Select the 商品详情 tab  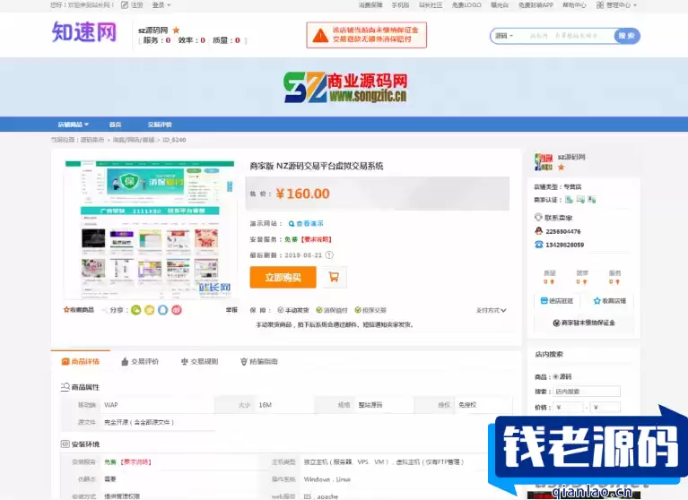point(81,361)
